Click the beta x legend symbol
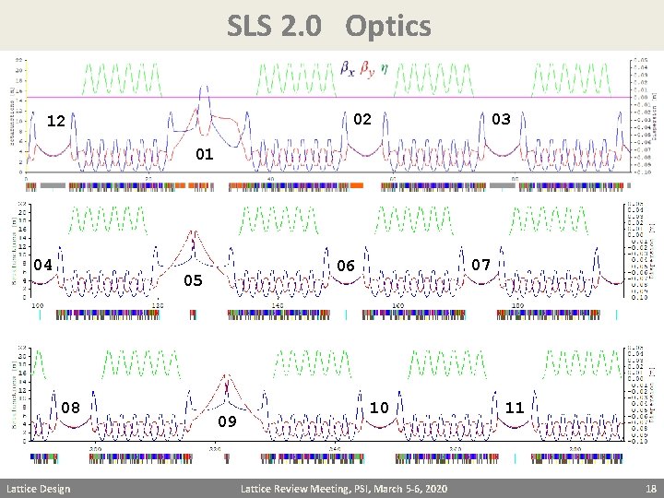 (x=348, y=69)
